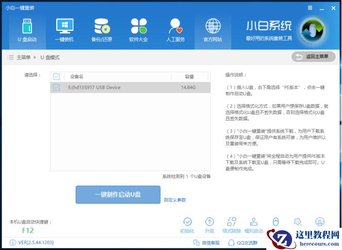The height and width of the screenshot is (250, 342).
Task: Open the 自定义参数 link
Action: [175, 200]
